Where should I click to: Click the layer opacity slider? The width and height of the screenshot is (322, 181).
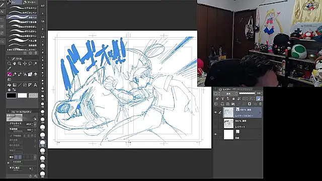[x=247, y=94]
